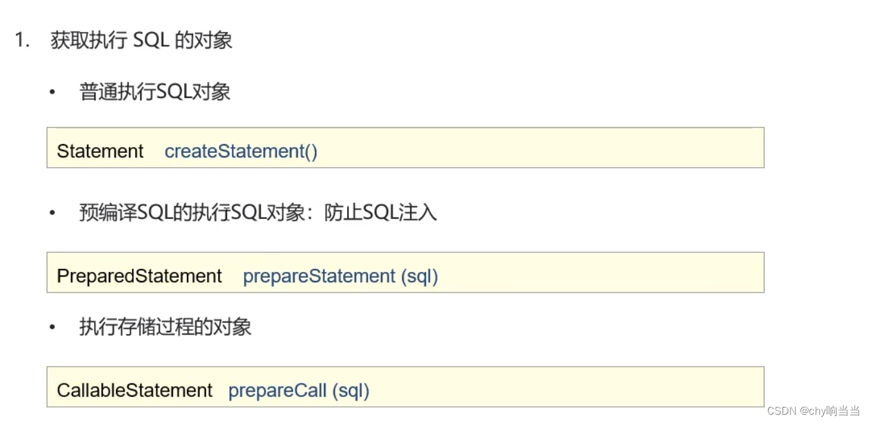This screenshot has height=423, width=869.
Task: Click the heading 获取执行 SQL 的对象
Action: click(141, 40)
